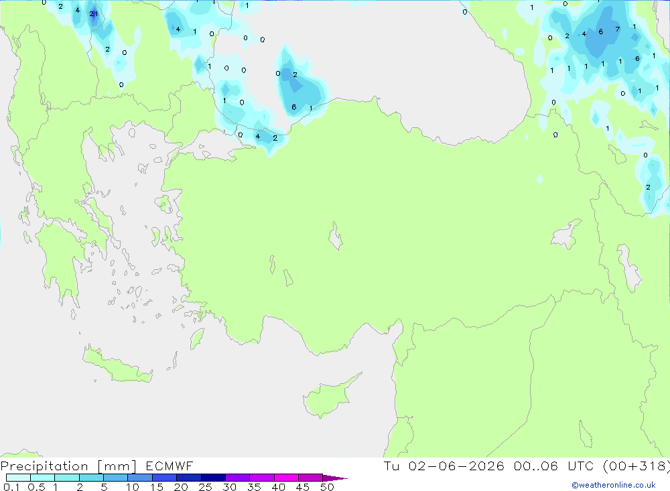Click the 30–35 mm violet legend swatch

click(x=237, y=478)
